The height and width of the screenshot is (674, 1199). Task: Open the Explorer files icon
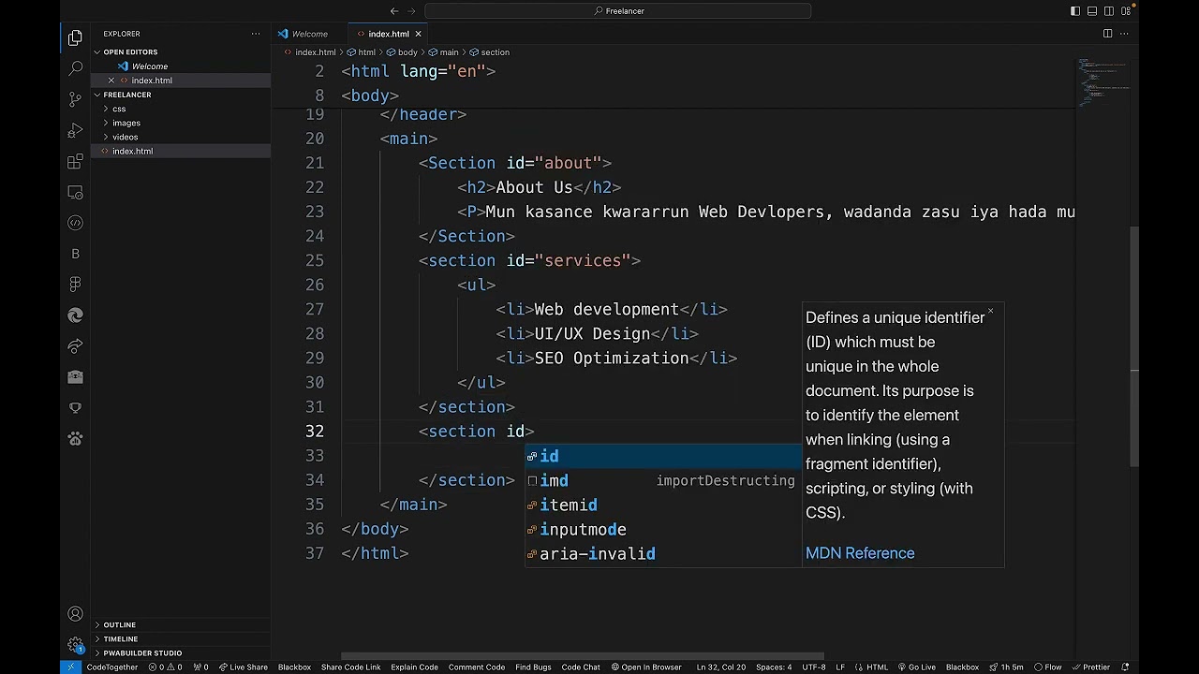[x=76, y=37]
